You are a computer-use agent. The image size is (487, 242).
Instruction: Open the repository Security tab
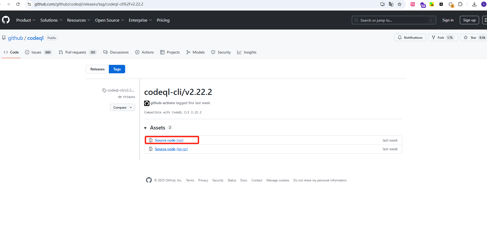[x=221, y=52]
